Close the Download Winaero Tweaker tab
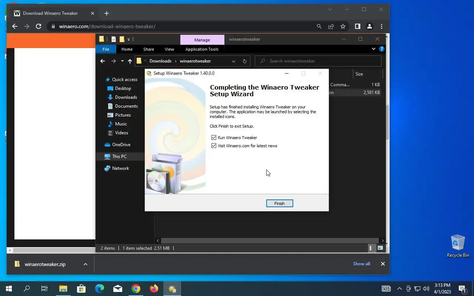Viewport: 474px width, 296px height. click(93, 13)
